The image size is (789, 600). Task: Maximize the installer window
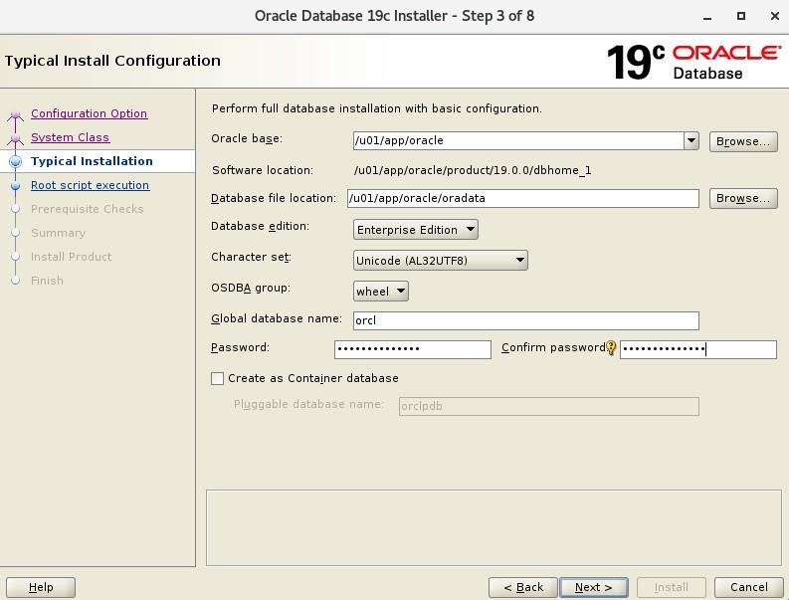pyautogui.click(x=740, y=16)
